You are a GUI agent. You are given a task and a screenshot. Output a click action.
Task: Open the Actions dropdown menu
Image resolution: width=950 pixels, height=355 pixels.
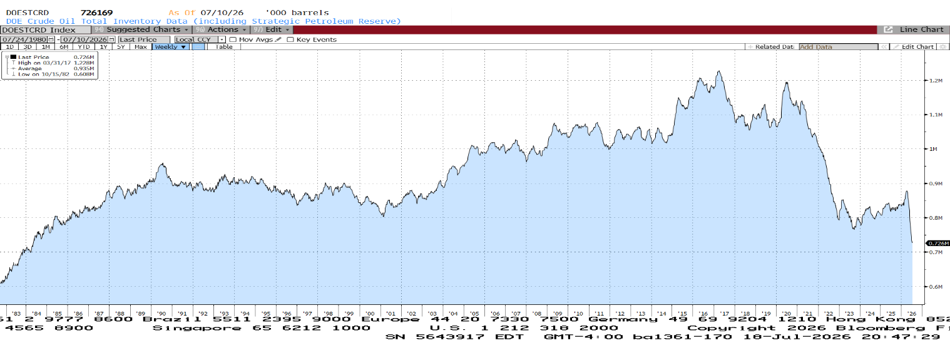click(221, 29)
